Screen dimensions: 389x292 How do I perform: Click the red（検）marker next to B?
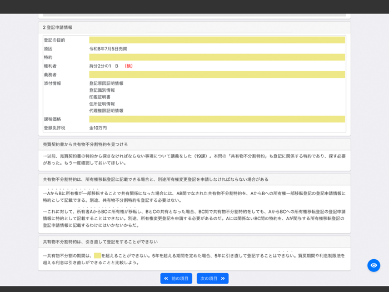click(128, 66)
